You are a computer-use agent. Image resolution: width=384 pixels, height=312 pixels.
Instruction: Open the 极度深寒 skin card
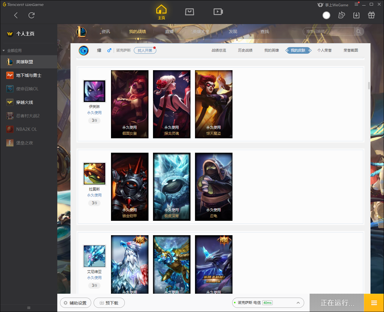click(172, 187)
